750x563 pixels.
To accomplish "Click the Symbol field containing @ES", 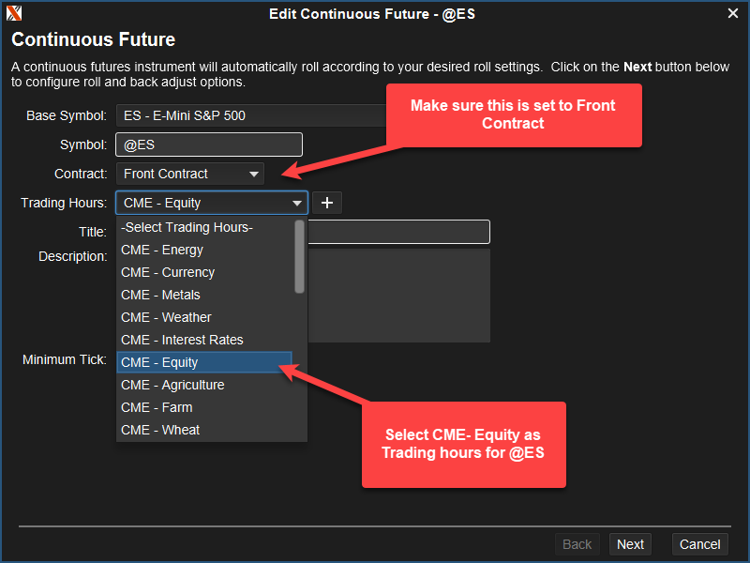I will click(208, 145).
